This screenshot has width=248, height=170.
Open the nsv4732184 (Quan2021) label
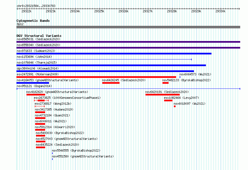(52, 115)
